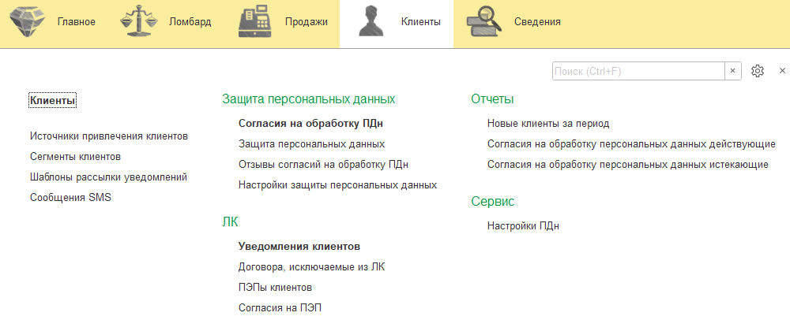Switch to the Продажи tab
Screen dimensions: 790x320
coord(306,22)
